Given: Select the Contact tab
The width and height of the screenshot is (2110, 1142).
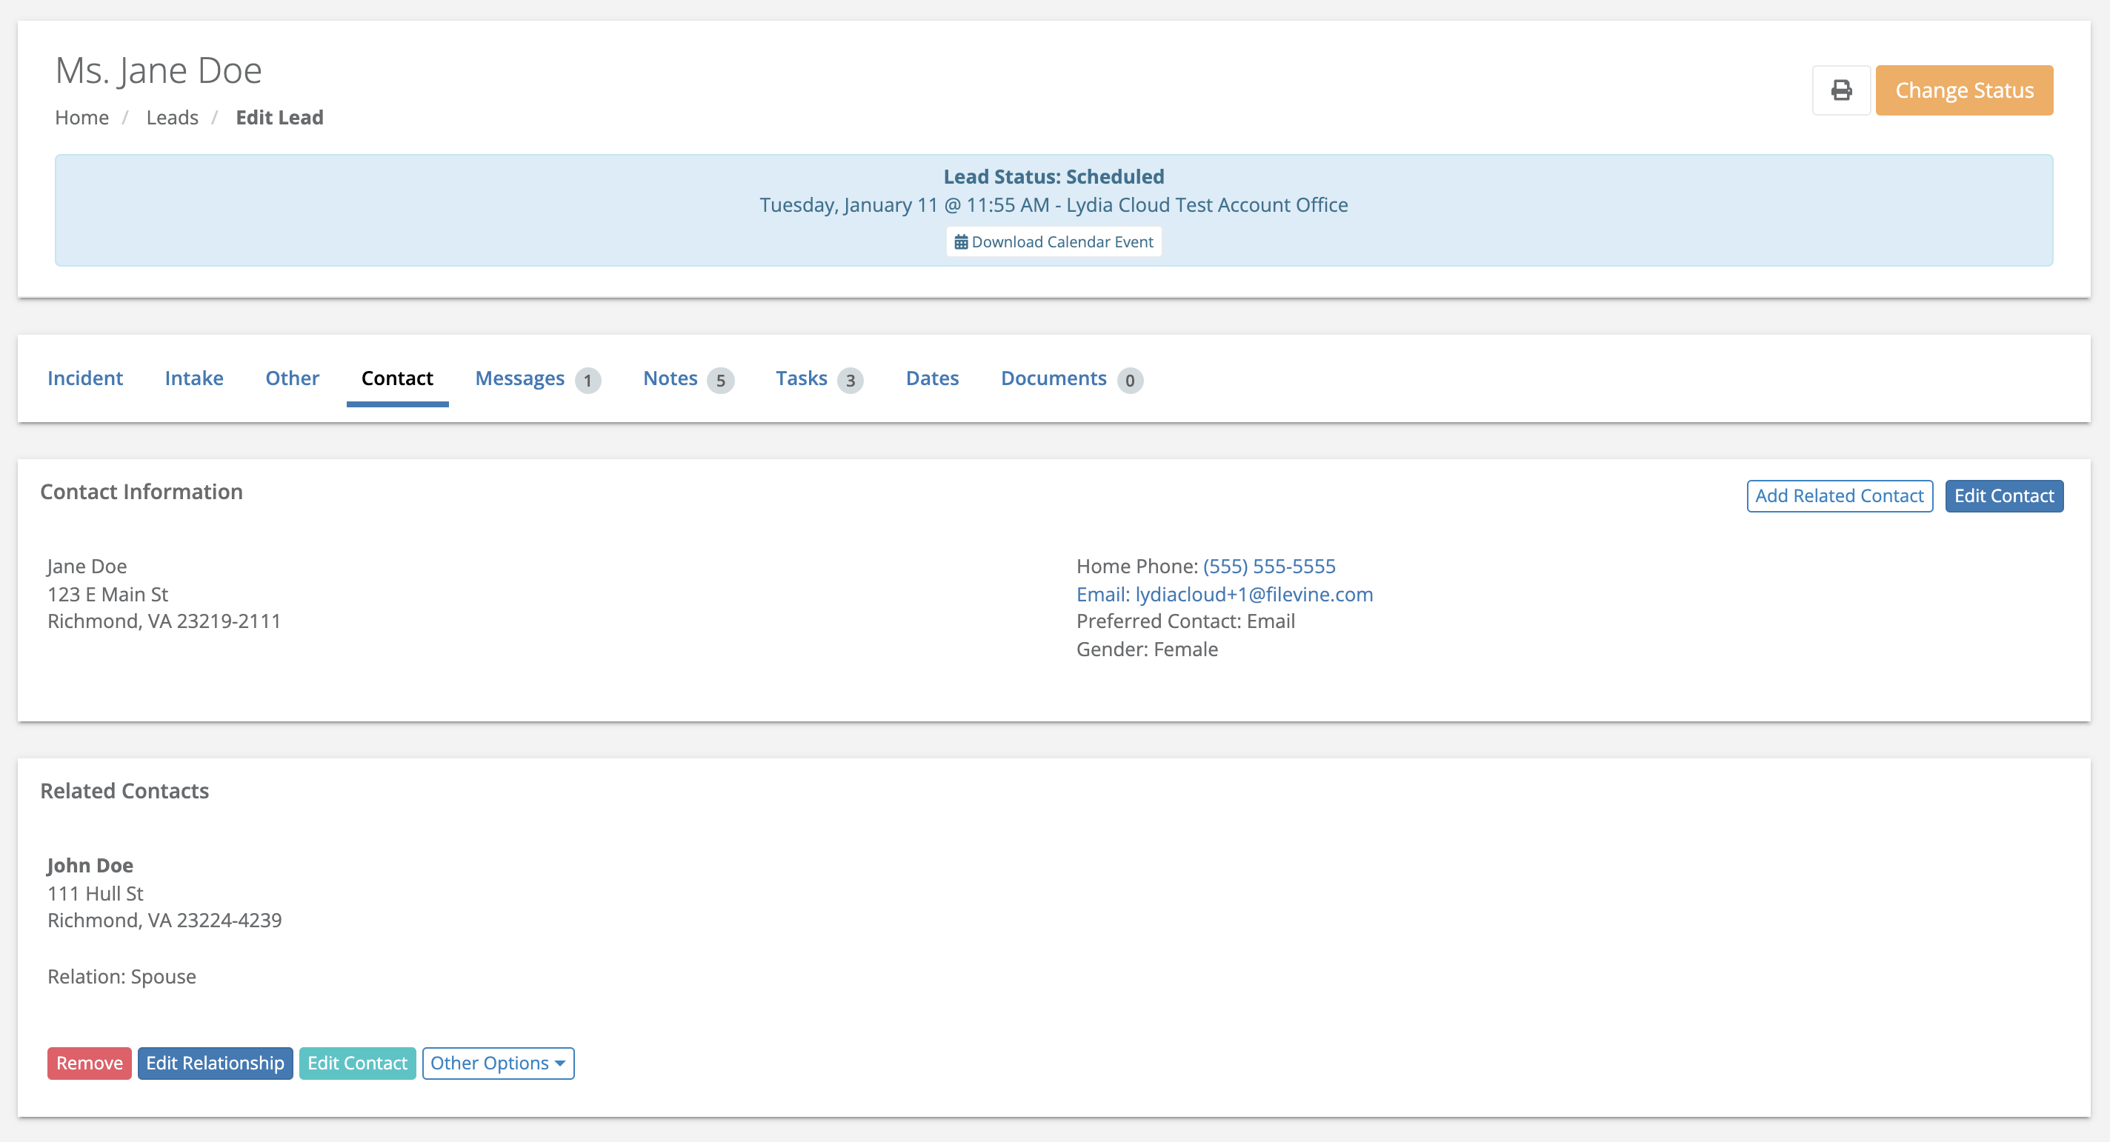Looking at the screenshot, I should [397, 378].
